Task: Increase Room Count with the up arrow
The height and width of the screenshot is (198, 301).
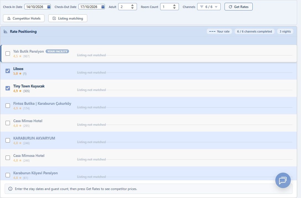Action: click(x=174, y=5)
